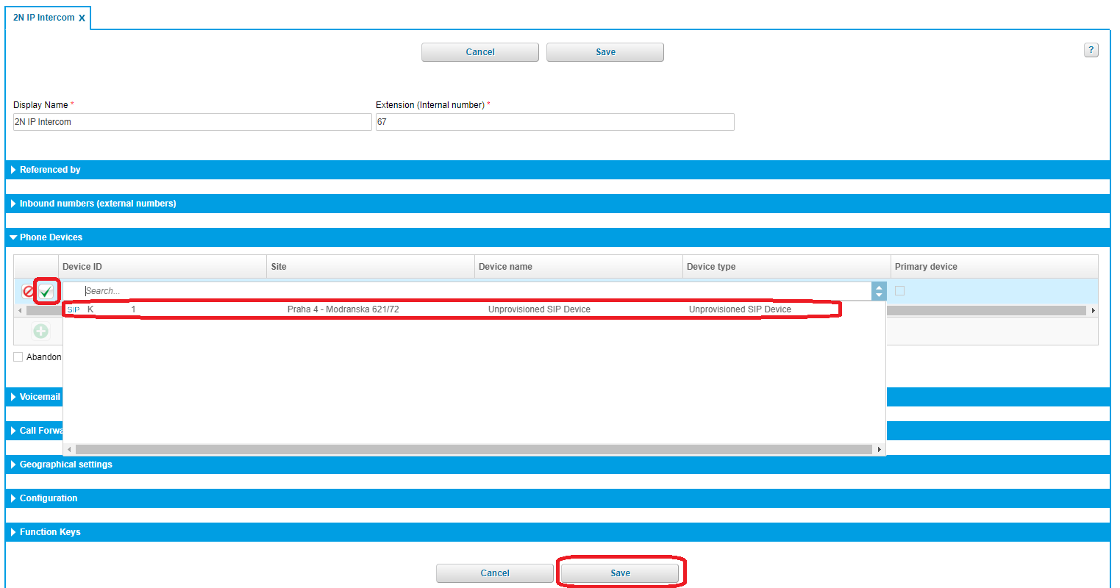This screenshot has width=1120, height=588.
Task: Click the red cancel-row icon
Action: click(29, 292)
